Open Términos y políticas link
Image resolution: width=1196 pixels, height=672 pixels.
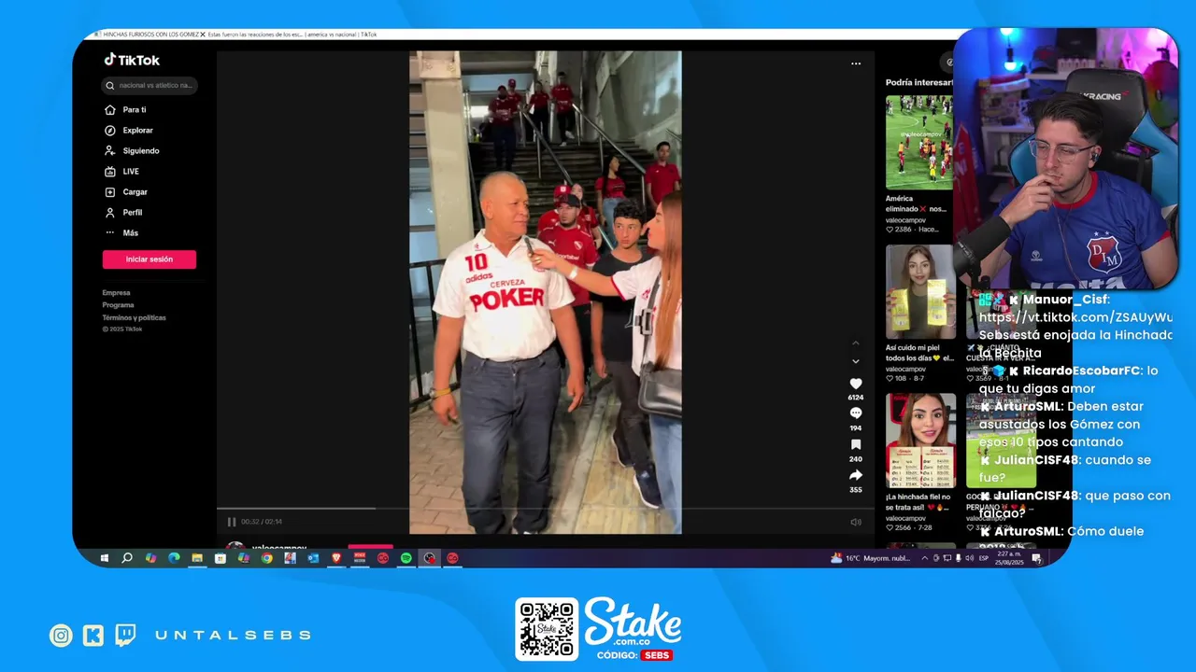point(135,317)
